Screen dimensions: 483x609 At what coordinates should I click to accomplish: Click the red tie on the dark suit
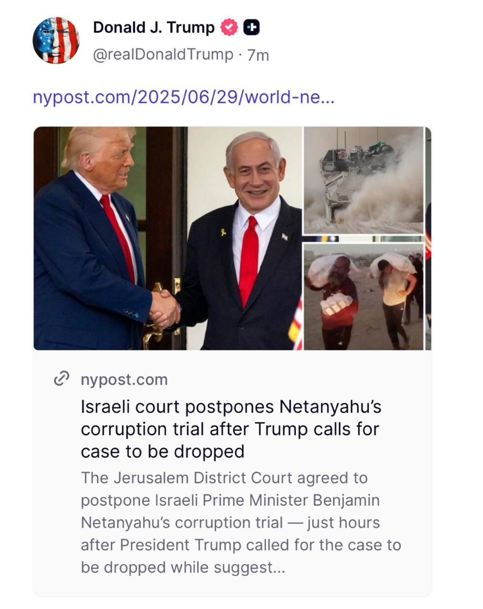click(x=248, y=262)
